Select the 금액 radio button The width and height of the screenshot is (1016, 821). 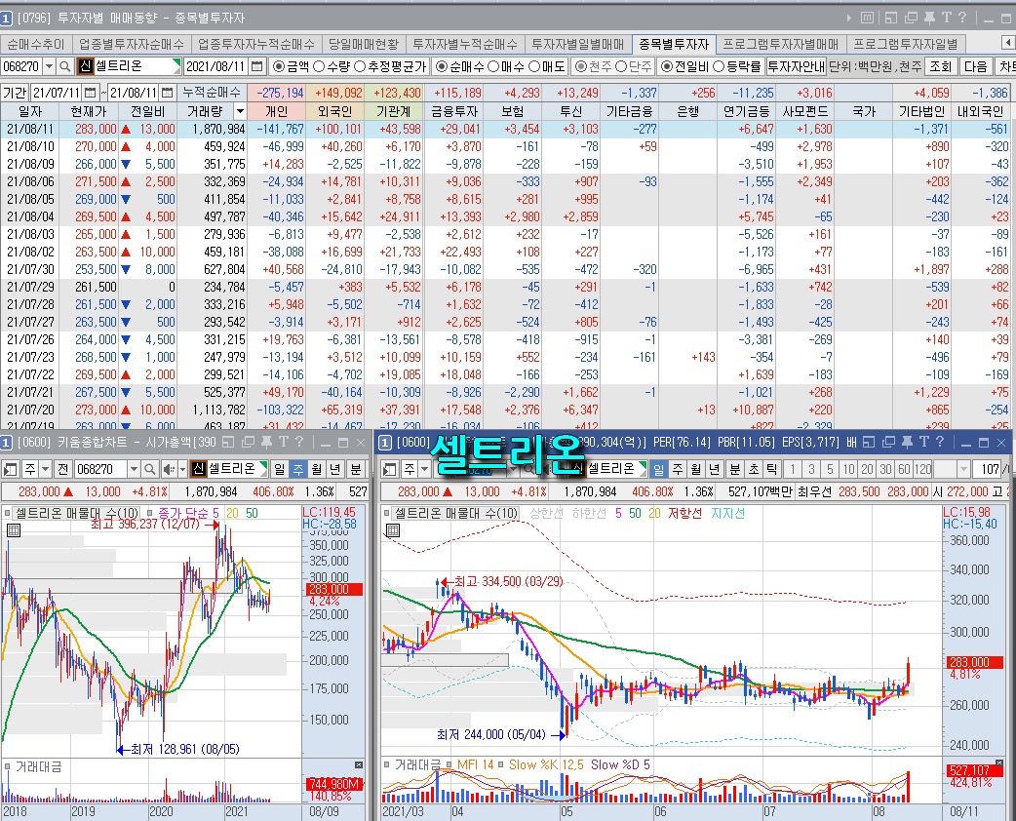[278, 66]
